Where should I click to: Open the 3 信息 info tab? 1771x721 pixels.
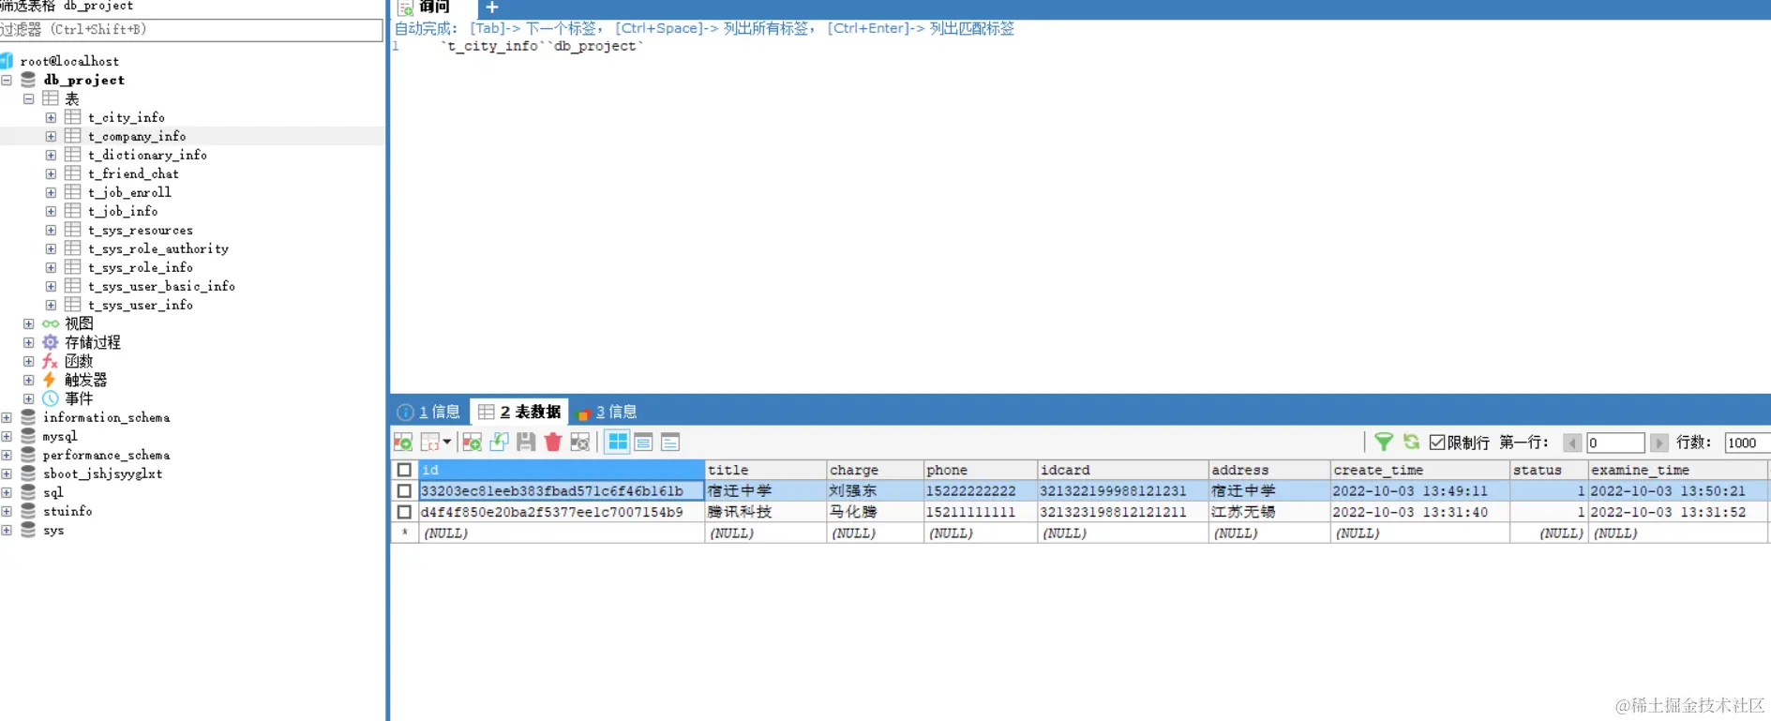[x=607, y=412]
